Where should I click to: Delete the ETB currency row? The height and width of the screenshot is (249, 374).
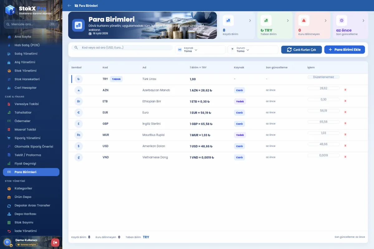click(345, 101)
